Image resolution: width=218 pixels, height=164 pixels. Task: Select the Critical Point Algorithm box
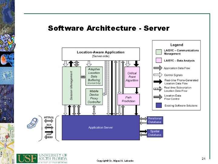coord(132,77)
